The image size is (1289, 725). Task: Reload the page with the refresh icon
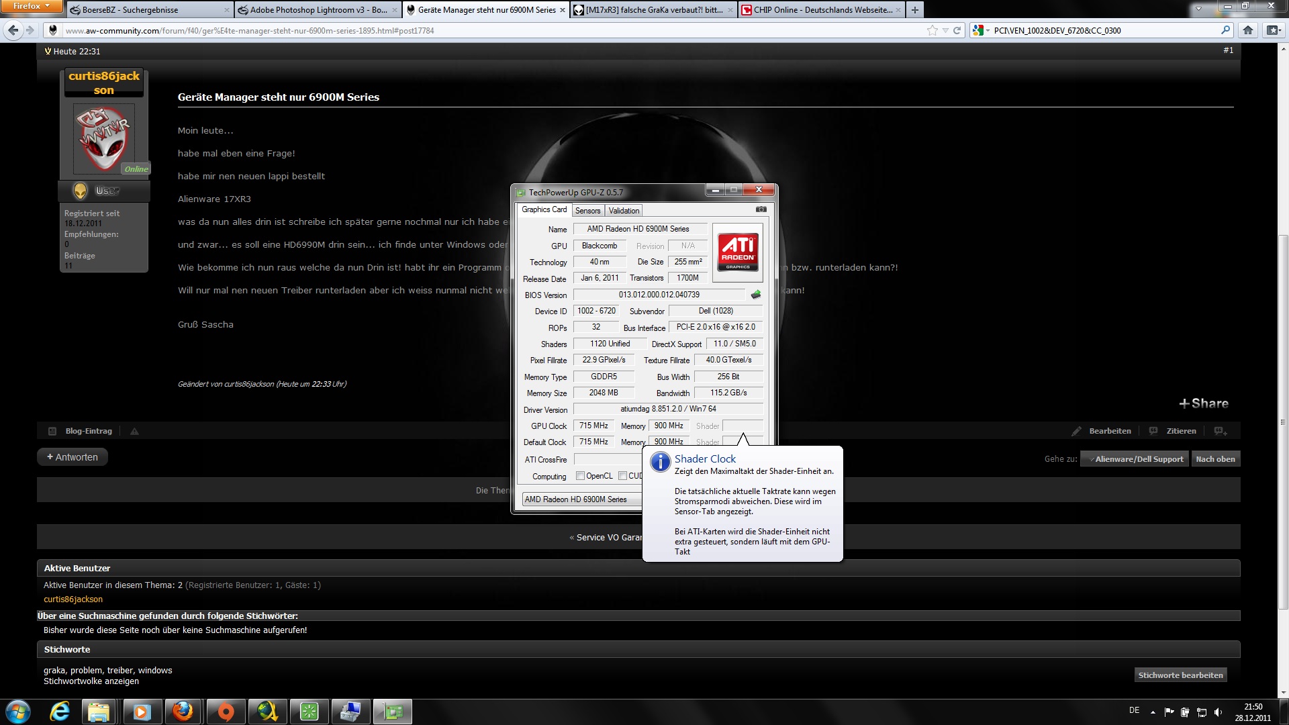coord(957,30)
